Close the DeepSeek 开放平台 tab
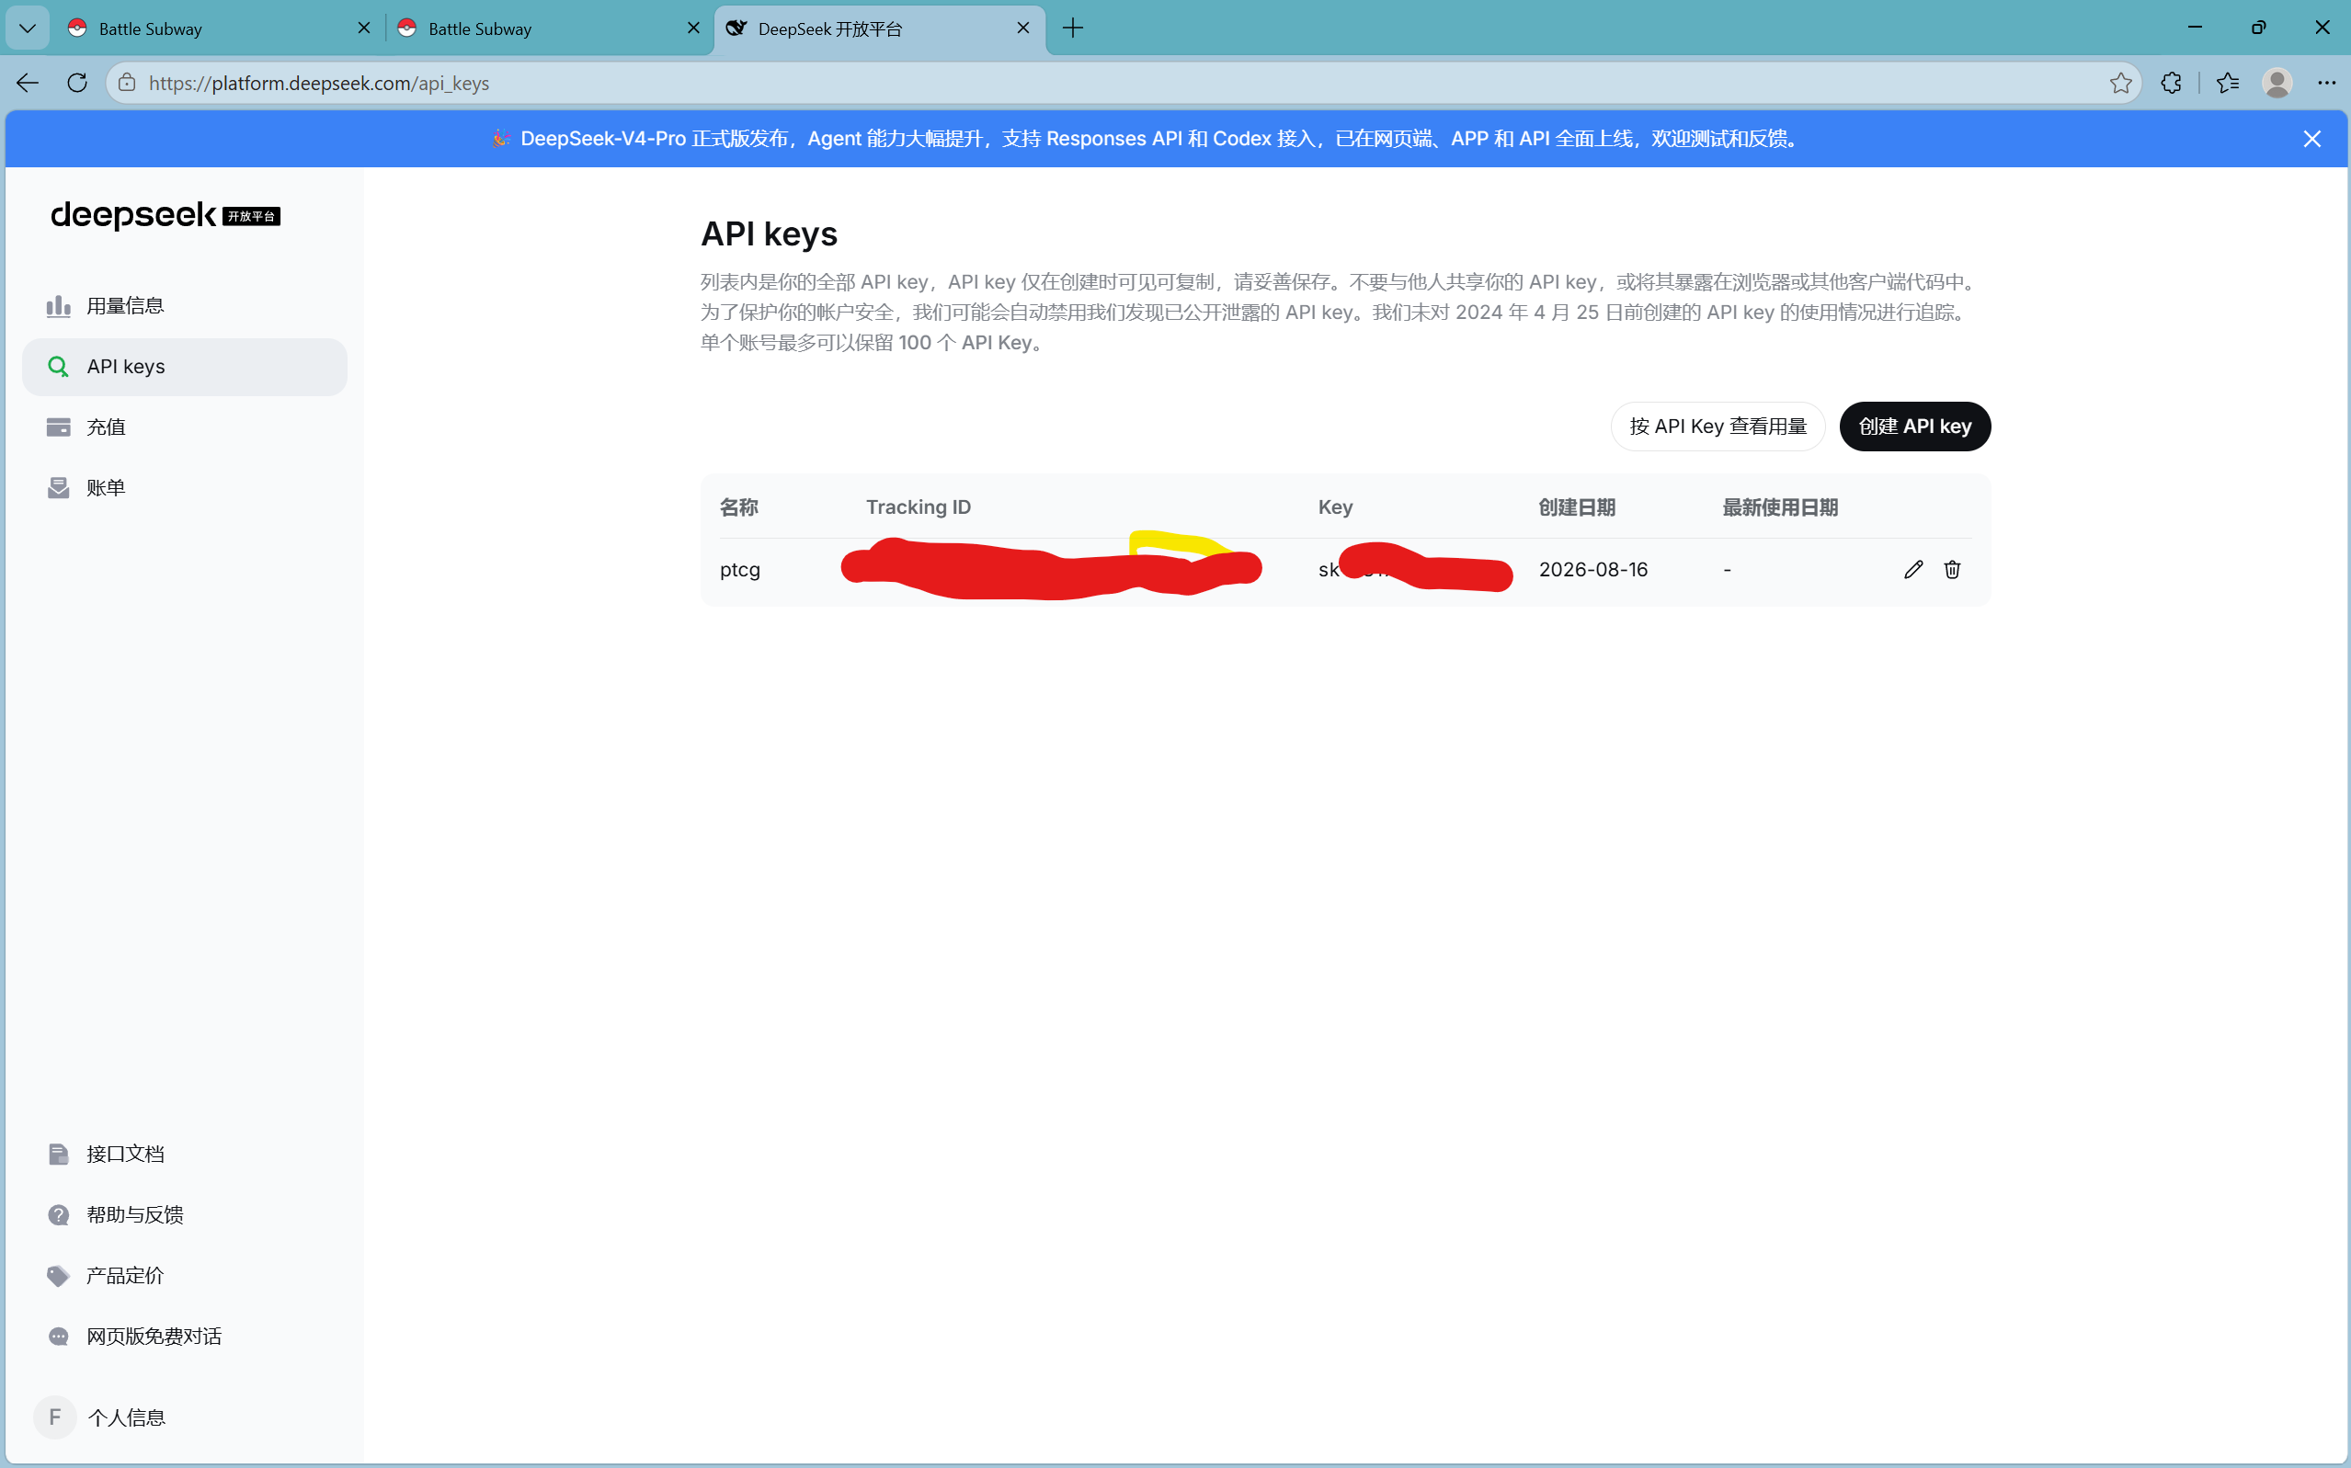Image resolution: width=2351 pixels, height=1468 pixels. pos(1022,28)
